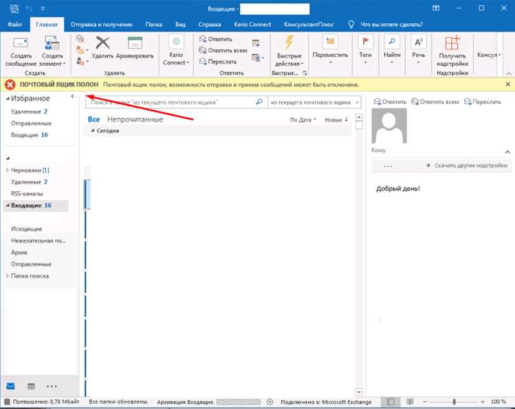The image size is (515, 409).
Task: Switch to Отправка и получение tab
Action: click(102, 24)
